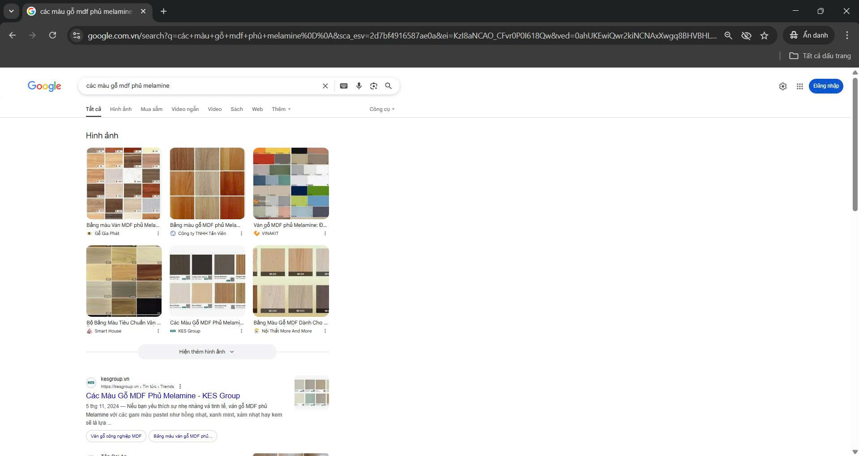Switch to the Hình ảnh tab
This screenshot has width=859, height=456.
(x=121, y=109)
